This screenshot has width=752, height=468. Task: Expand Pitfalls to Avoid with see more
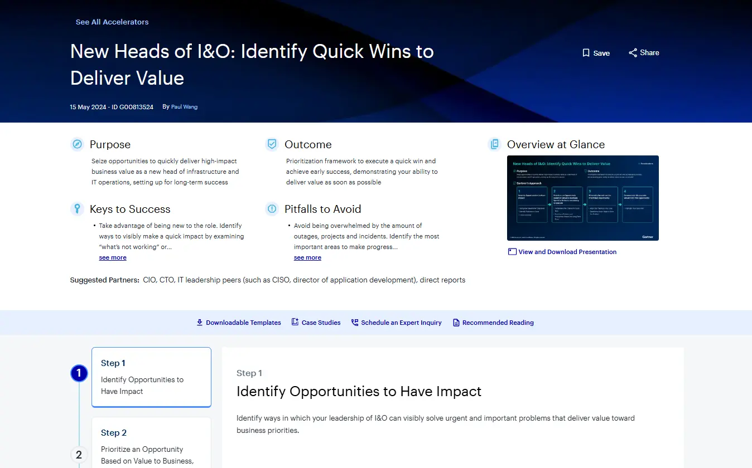click(x=307, y=257)
